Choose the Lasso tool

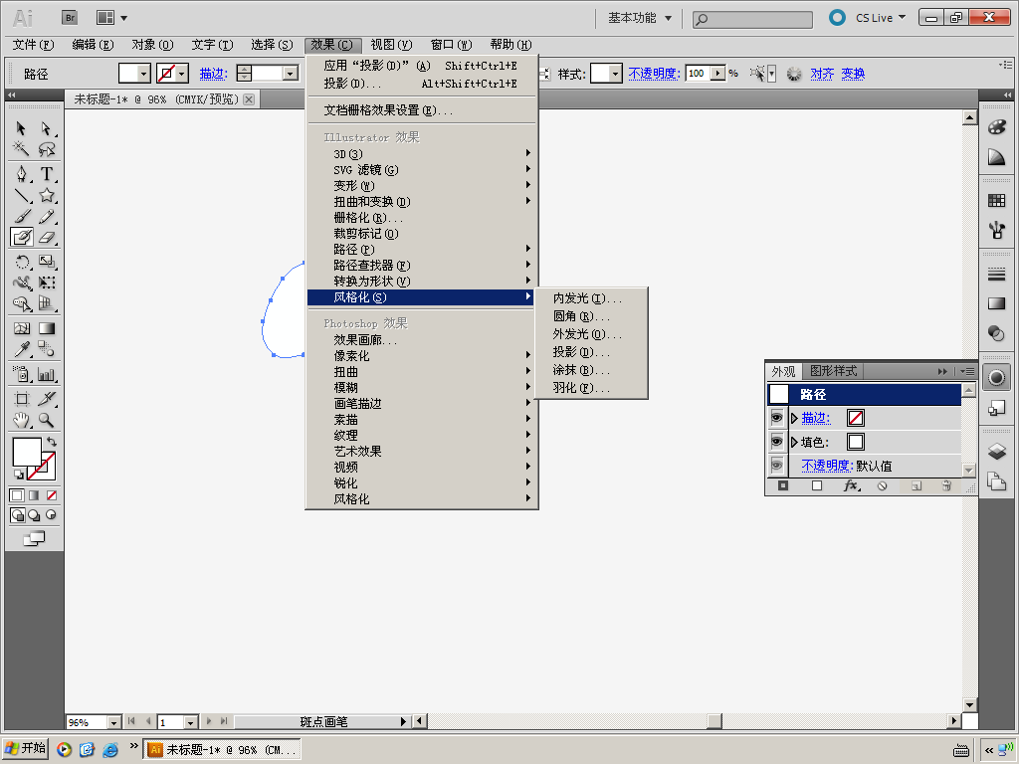point(46,149)
